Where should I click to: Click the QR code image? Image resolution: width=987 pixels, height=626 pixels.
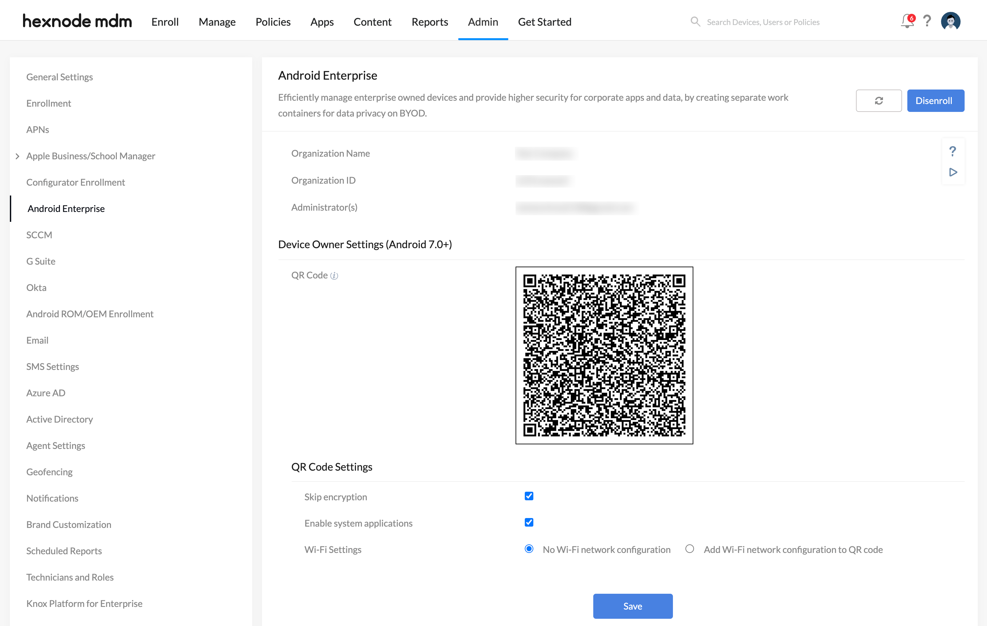tap(604, 356)
